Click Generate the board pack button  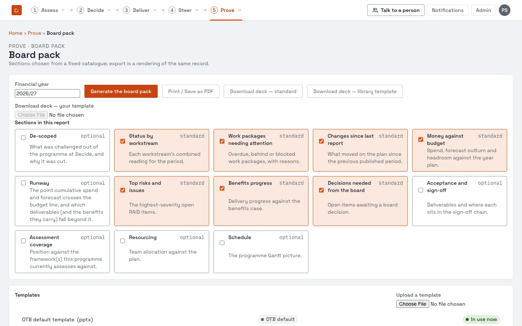pyautogui.click(x=121, y=91)
